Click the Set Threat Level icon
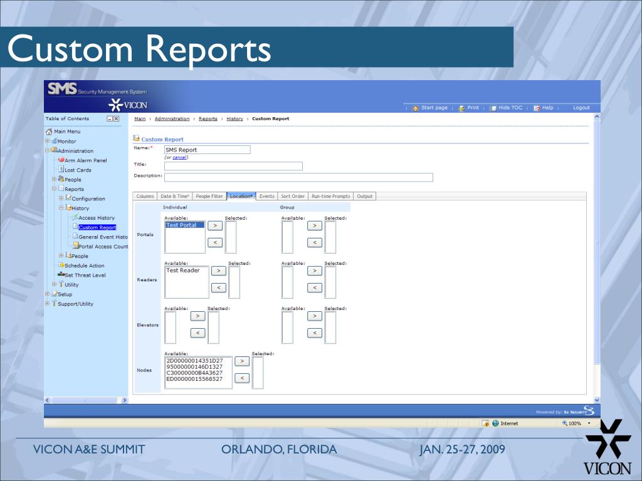This screenshot has height=481, width=642. point(61,274)
